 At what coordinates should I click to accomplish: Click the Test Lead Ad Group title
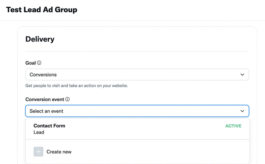41,10
